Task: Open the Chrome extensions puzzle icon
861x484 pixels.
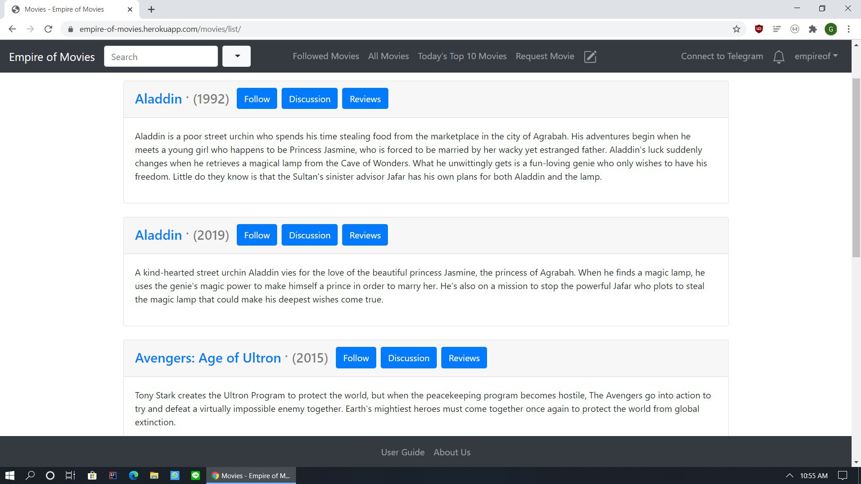Action: pos(813,29)
